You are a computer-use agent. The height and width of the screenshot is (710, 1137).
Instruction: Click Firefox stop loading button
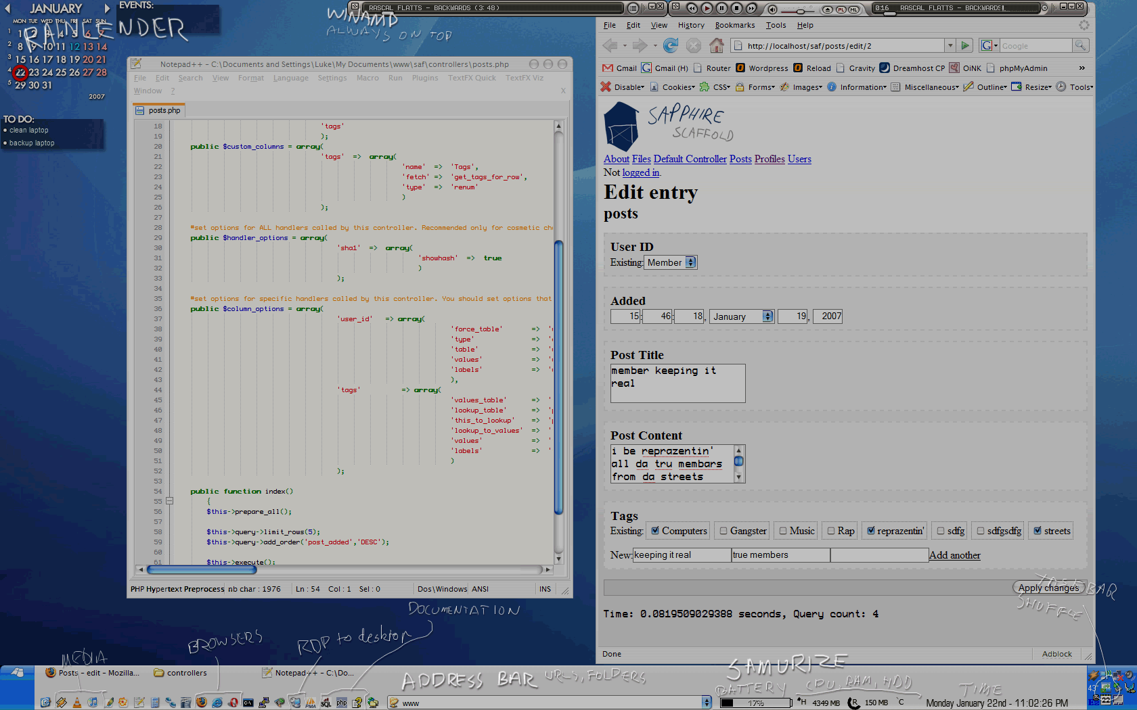pyautogui.click(x=694, y=45)
